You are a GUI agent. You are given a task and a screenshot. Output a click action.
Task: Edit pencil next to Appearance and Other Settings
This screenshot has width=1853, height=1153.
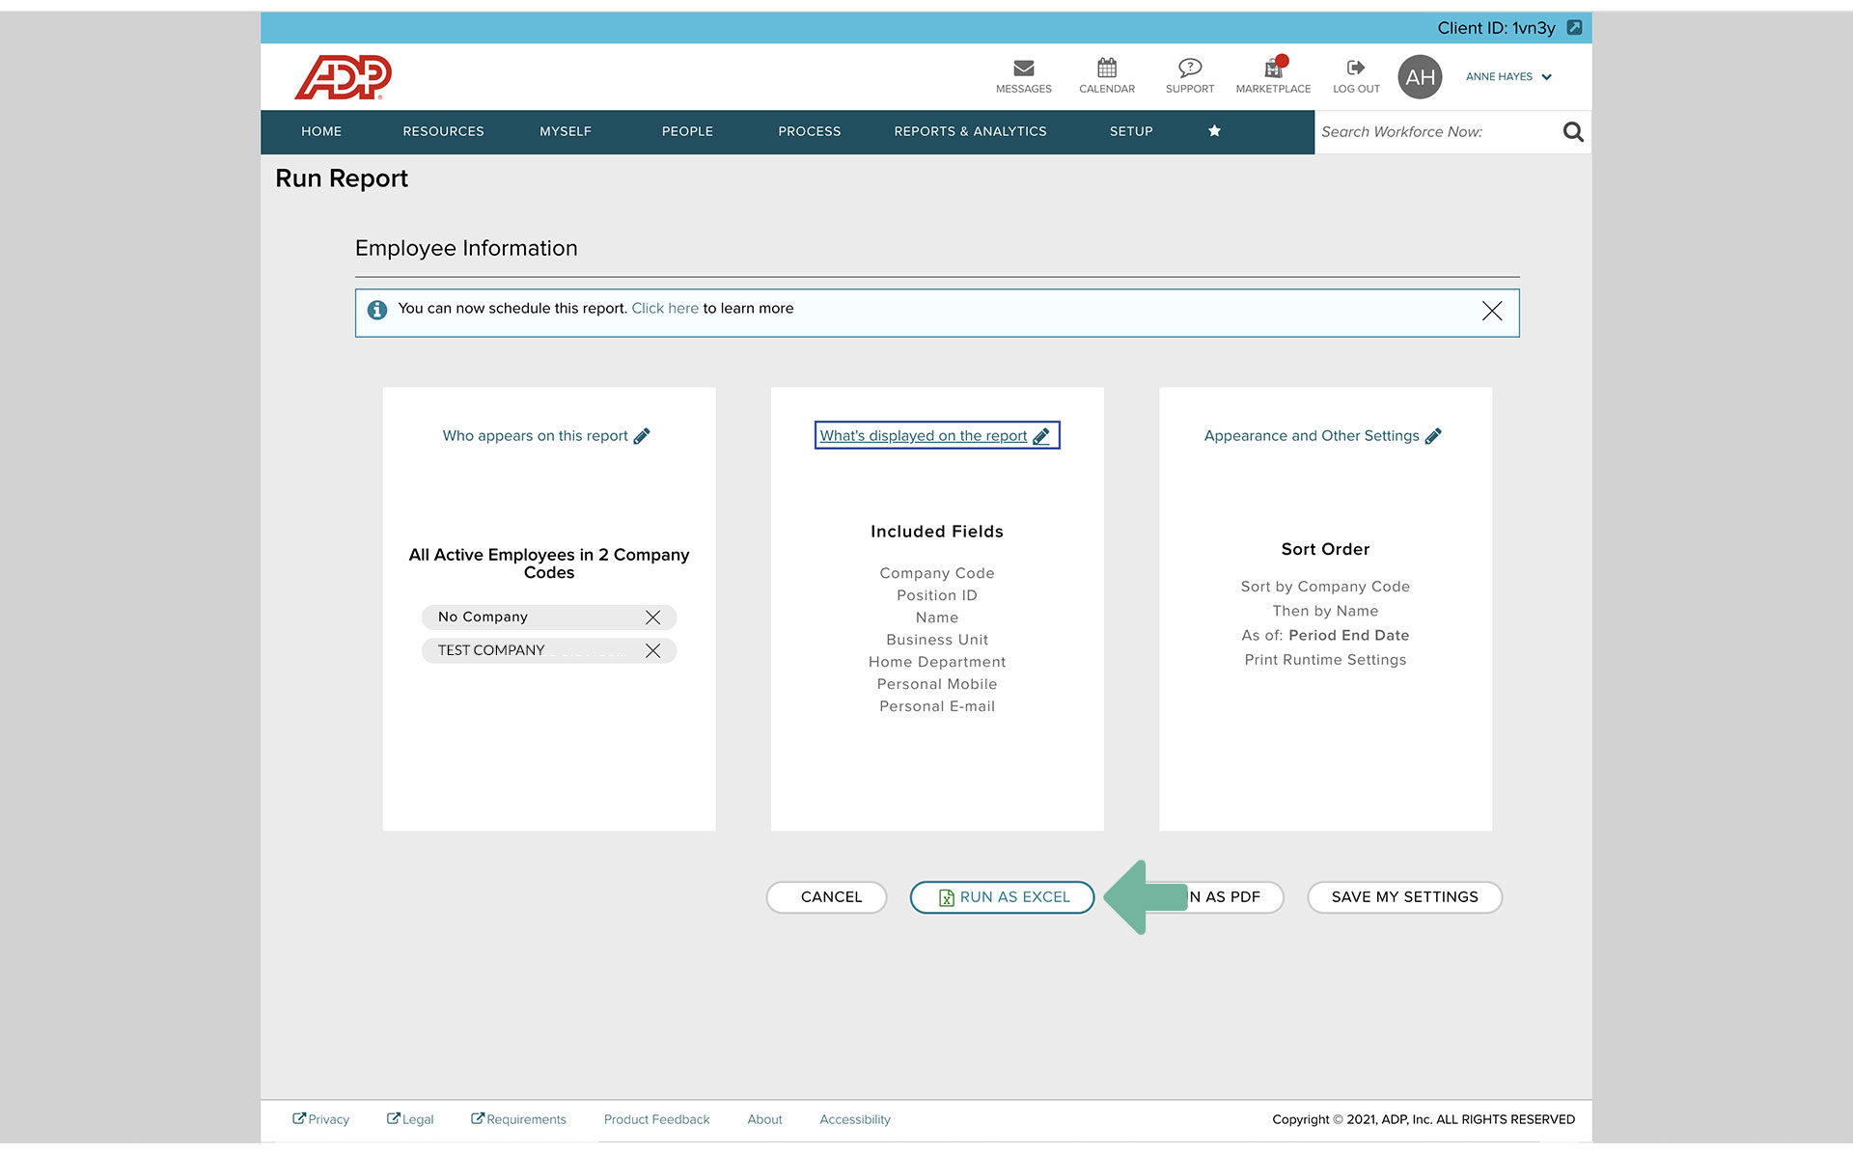click(x=1433, y=436)
